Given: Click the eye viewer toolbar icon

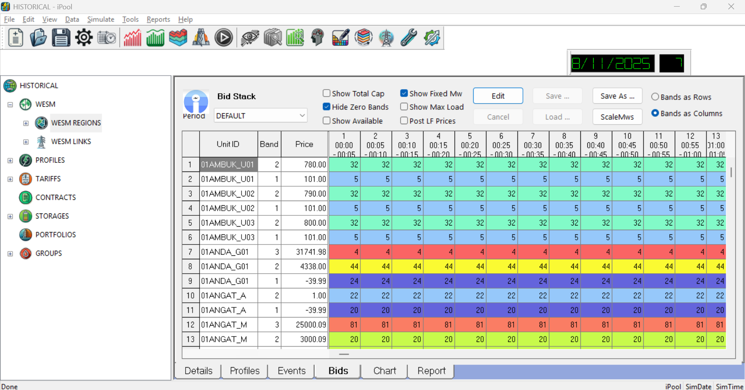Looking at the screenshot, I should (250, 38).
